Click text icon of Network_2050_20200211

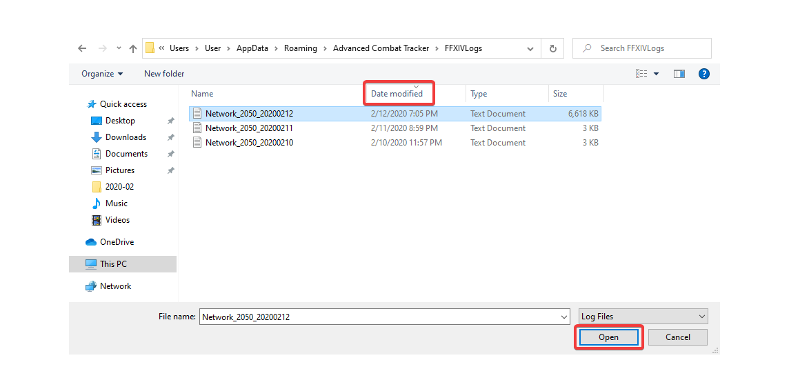click(x=197, y=128)
